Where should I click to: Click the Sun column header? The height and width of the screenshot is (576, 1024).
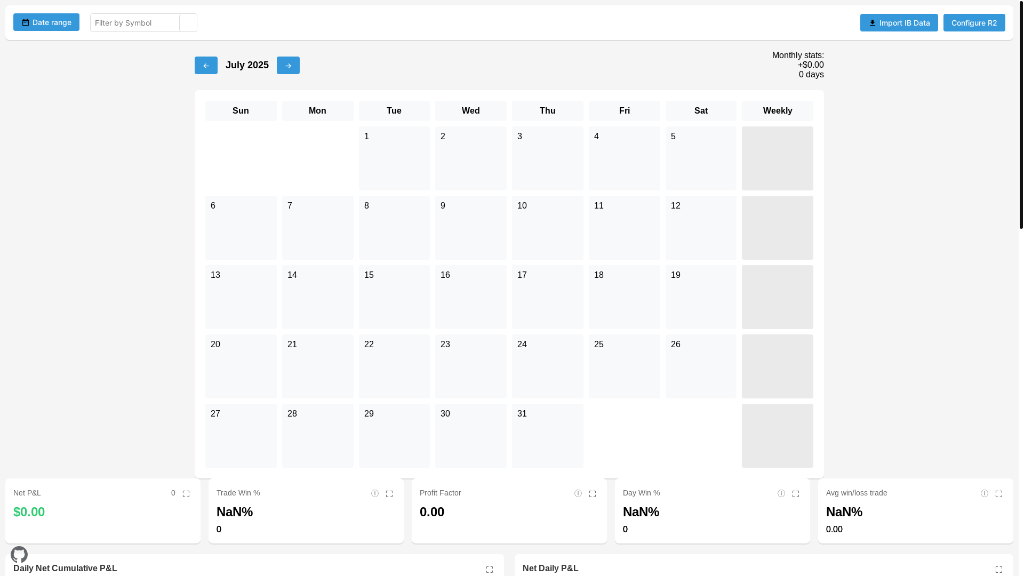[x=241, y=111]
